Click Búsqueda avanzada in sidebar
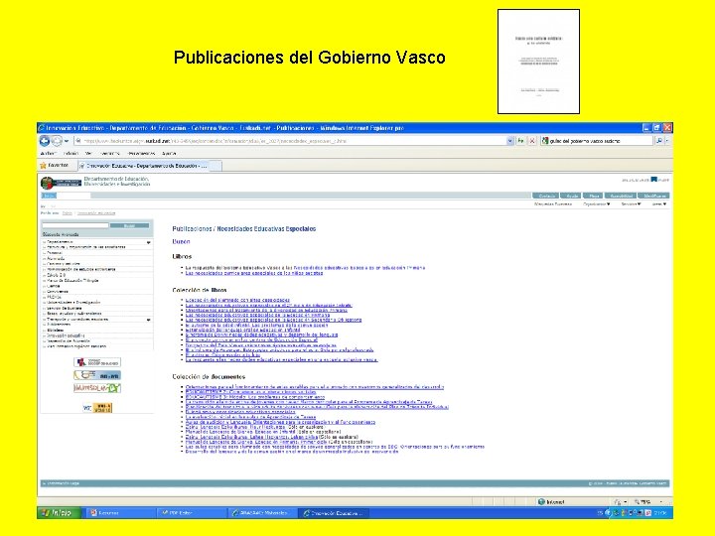 61,234
